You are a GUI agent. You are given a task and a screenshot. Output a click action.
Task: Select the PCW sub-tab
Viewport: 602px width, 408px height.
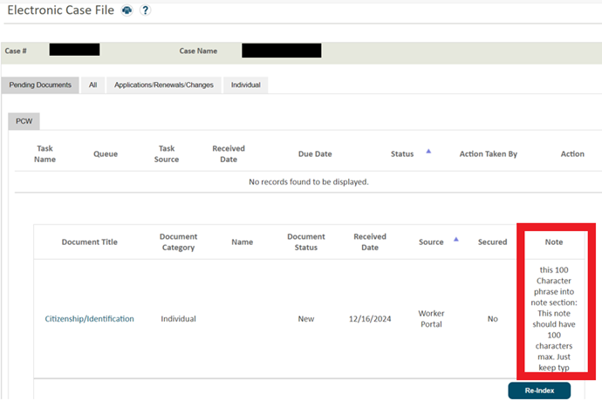24,121
